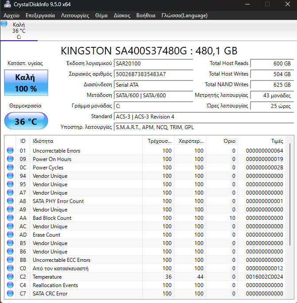Click the ID column header
The image size is (297, 303).
coord(23,141)
